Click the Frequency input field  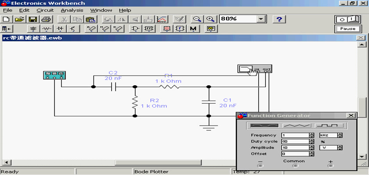pyautogui.click(x=295, y=135)
